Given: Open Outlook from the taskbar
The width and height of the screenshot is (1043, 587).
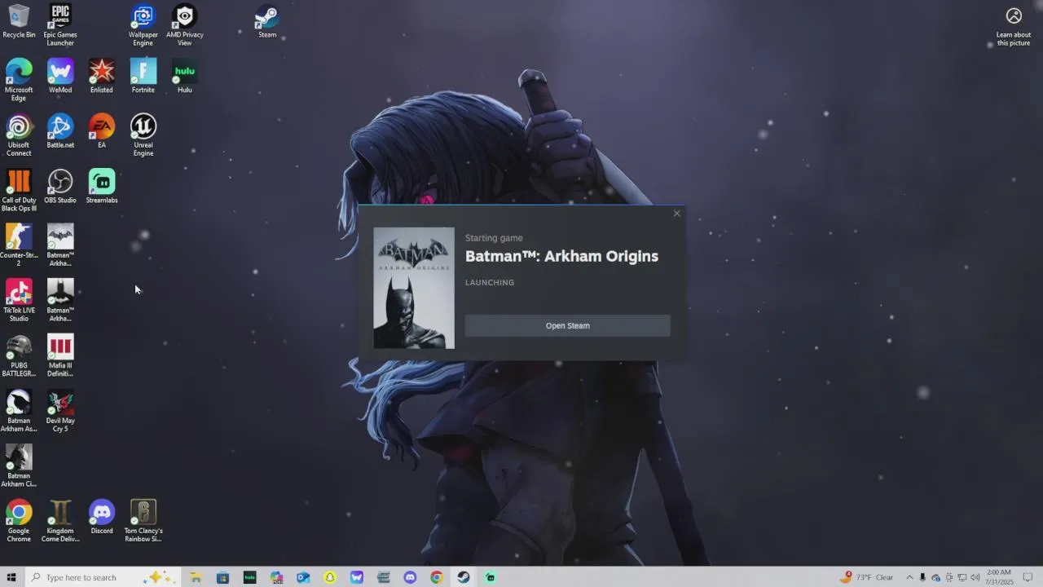Looking at the screenshot, I should tap(303, 577).
